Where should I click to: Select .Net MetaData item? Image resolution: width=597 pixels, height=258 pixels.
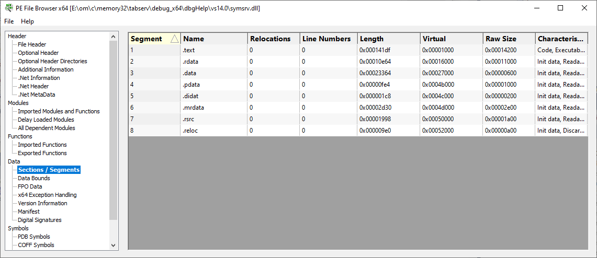36,95
